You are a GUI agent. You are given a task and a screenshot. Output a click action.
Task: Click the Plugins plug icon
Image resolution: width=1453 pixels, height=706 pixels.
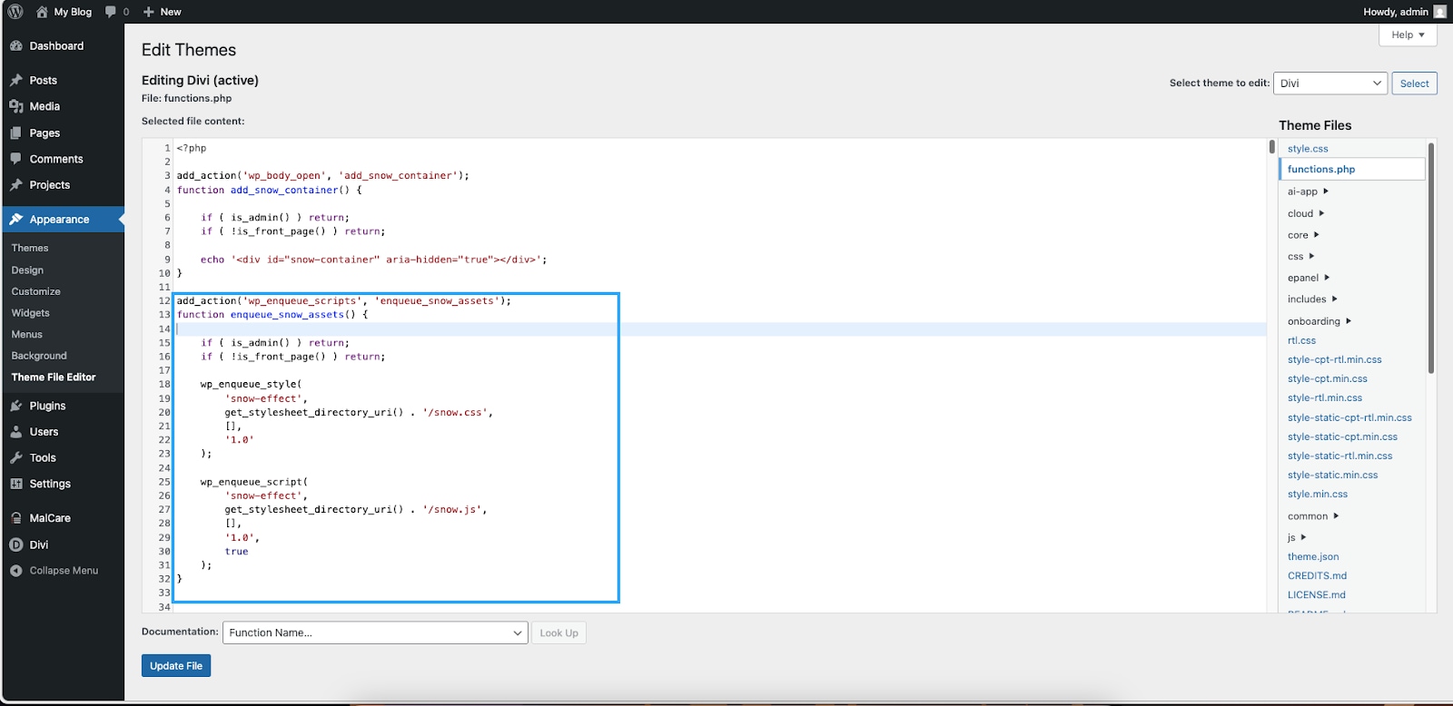pos(16,406)
